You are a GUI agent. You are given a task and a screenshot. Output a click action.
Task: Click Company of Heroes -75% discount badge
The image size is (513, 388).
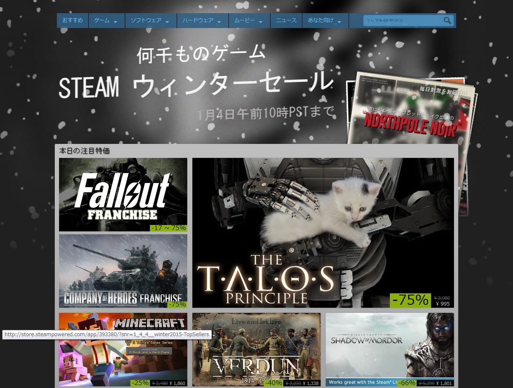pos(177,304)
